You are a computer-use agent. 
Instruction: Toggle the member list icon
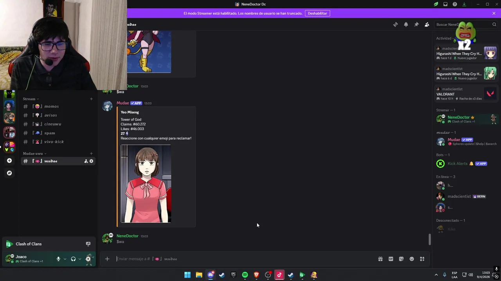[x=427, y=24]
